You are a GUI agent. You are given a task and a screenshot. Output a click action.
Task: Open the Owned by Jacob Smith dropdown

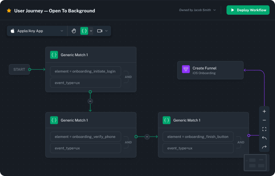197,10
